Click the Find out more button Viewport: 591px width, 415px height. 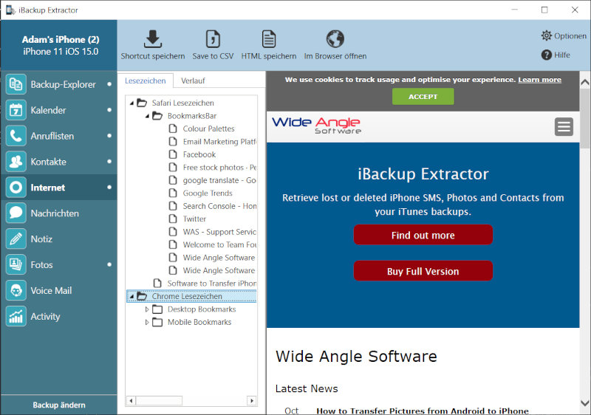(x=423, y=235)
